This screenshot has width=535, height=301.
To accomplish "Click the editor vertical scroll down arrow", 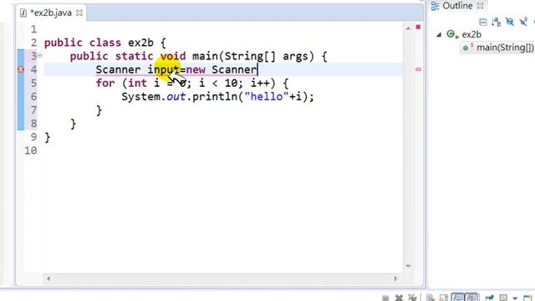I will 408,266.
